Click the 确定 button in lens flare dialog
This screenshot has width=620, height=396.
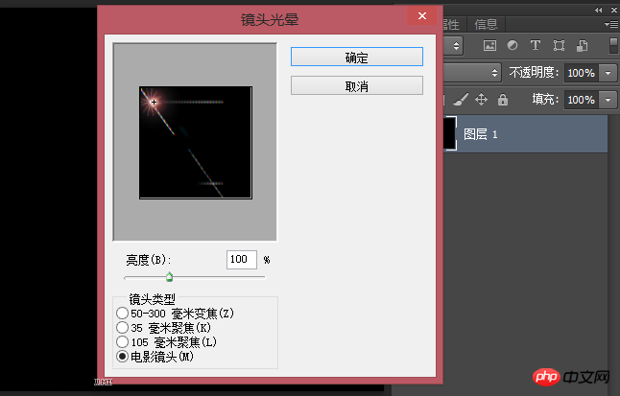click(x=357, y=57)
